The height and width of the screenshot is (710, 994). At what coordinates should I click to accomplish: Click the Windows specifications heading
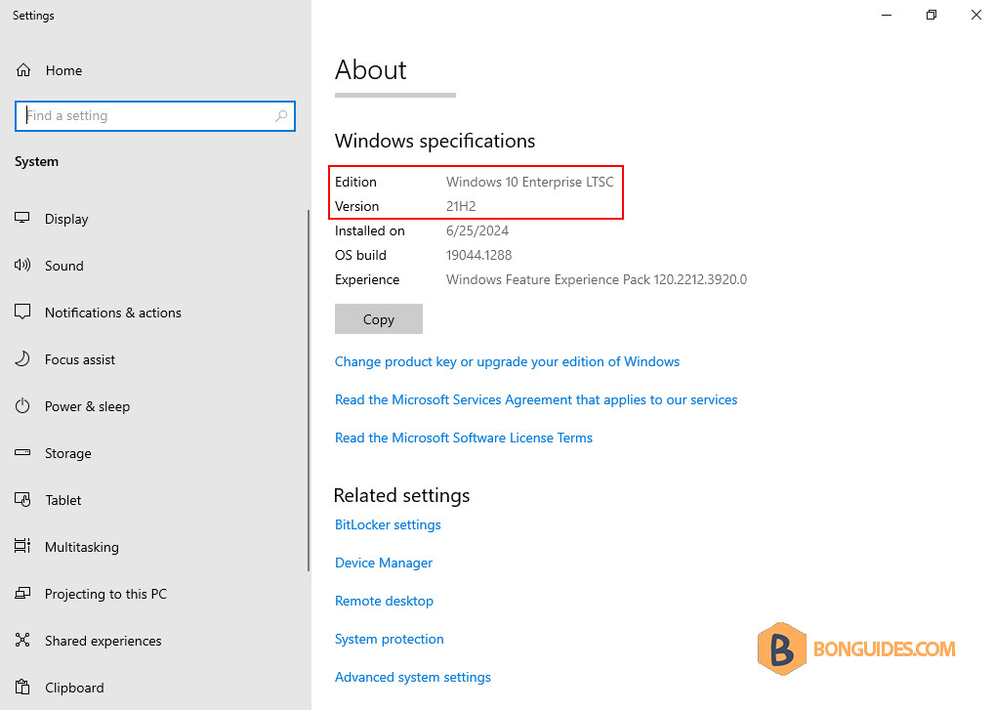point(435,141)
